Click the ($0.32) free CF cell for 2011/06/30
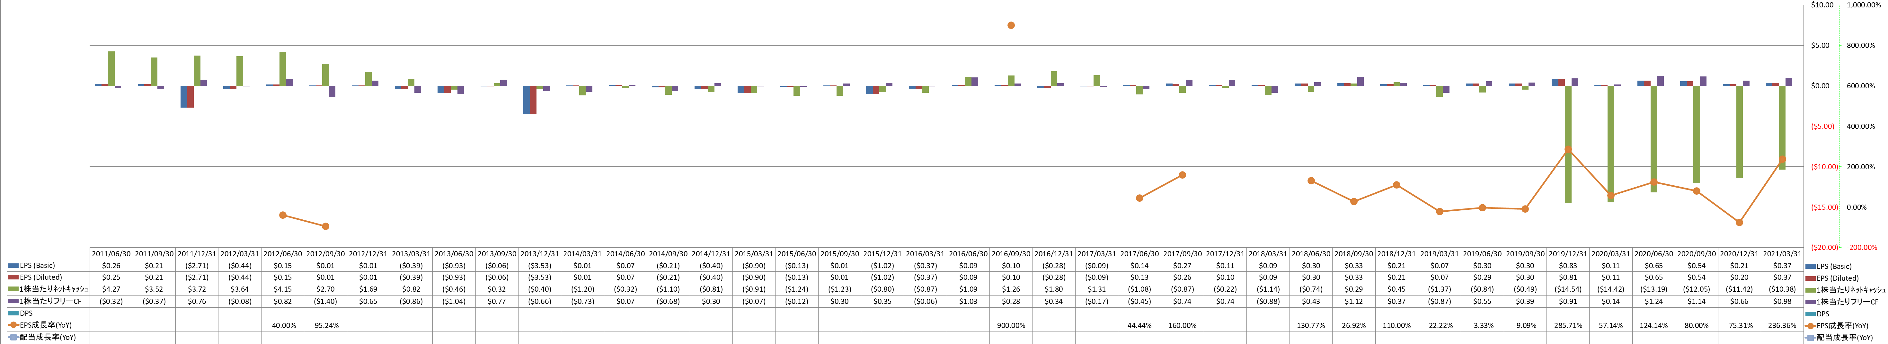 click(x=111, y=302)
